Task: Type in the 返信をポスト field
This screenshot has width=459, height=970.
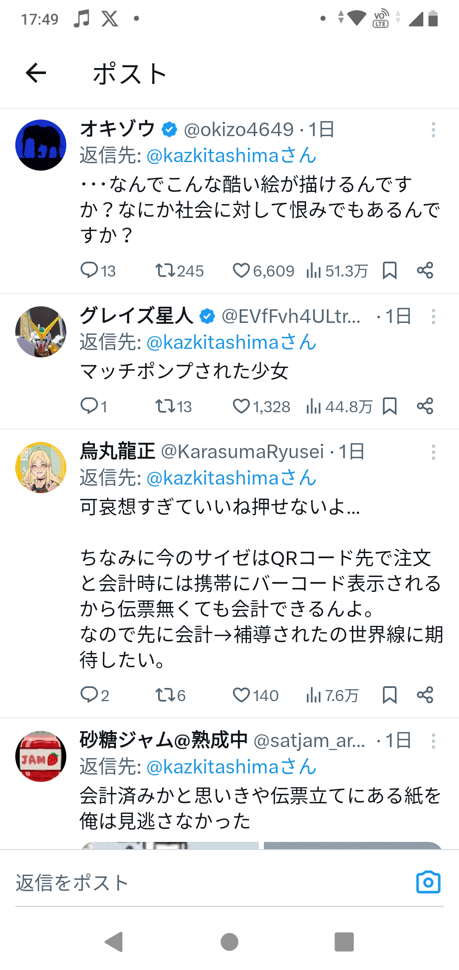Action: point(204,883)
